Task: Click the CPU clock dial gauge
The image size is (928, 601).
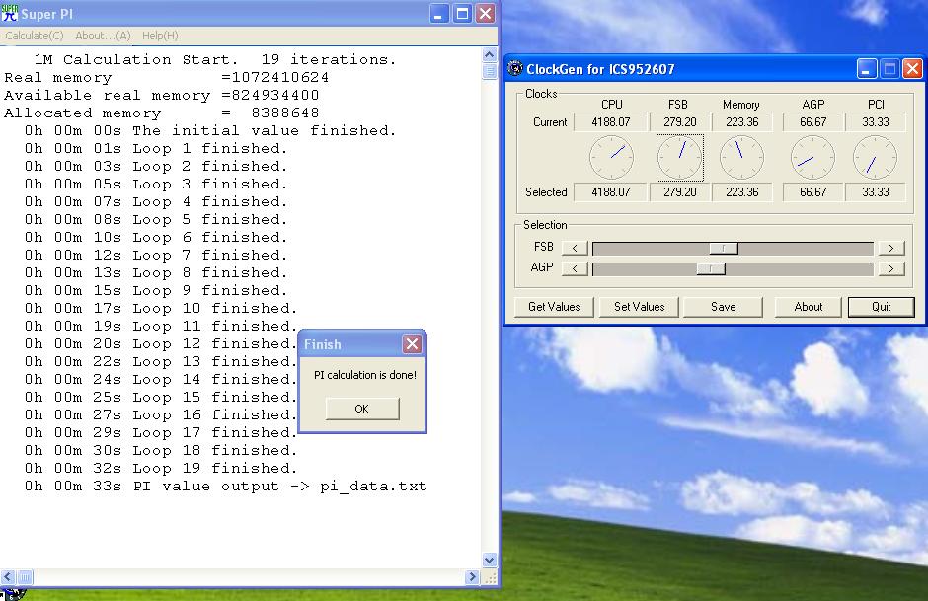Action: click(x=611, y=157)
